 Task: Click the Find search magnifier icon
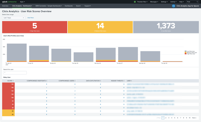(x=197, y=2)
